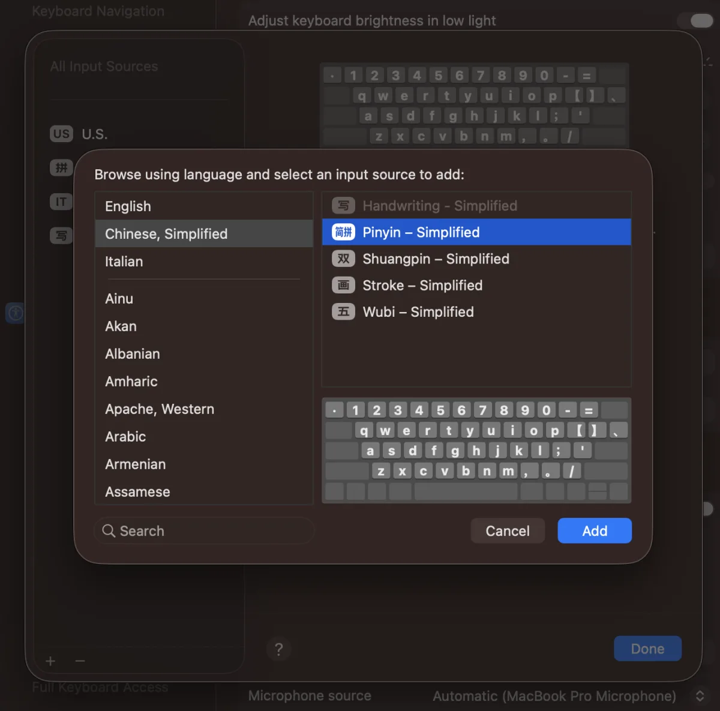Click the q key in the dialog keyboard preview
Viewport: 720px width, 711px height.
coord(364,430)
